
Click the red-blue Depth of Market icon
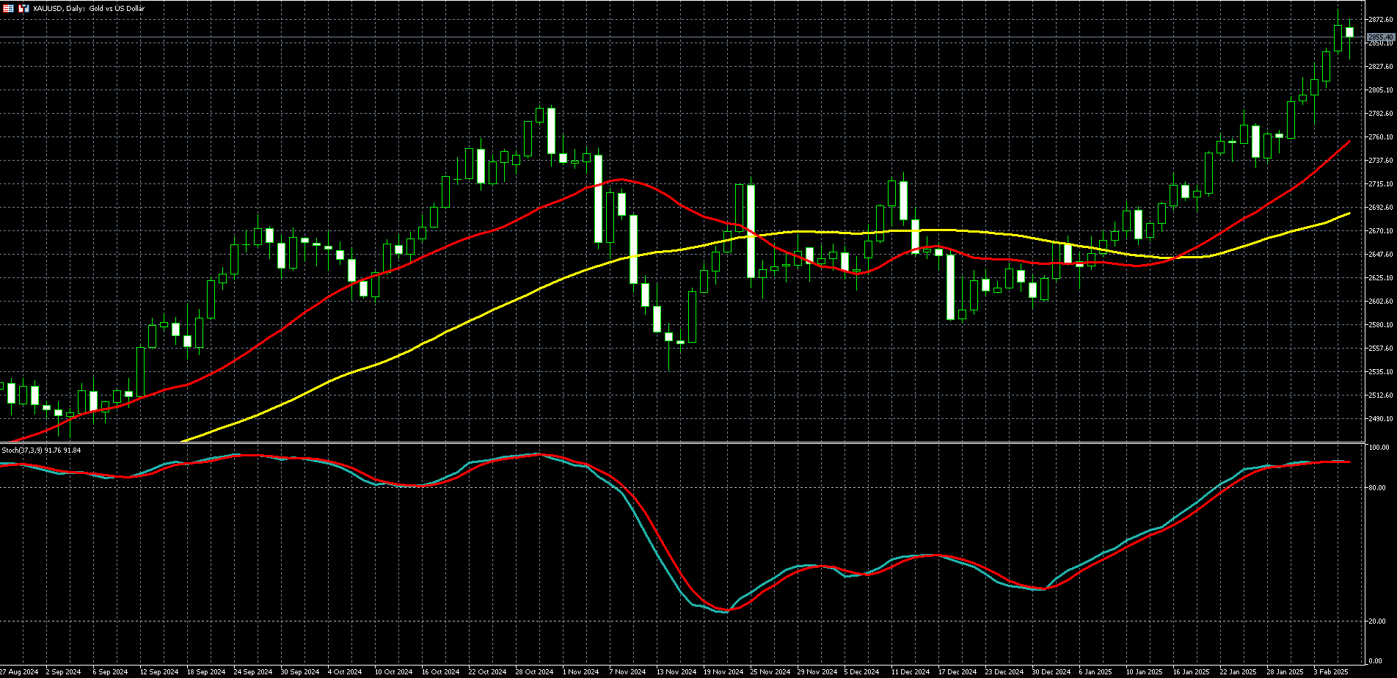click(9, 8)
